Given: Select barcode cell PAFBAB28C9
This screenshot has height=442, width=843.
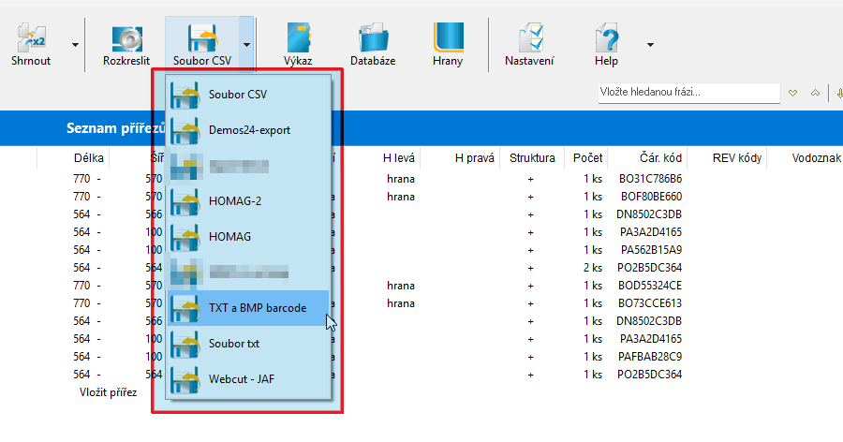Looking at the screenshot, I should [650, 357].
